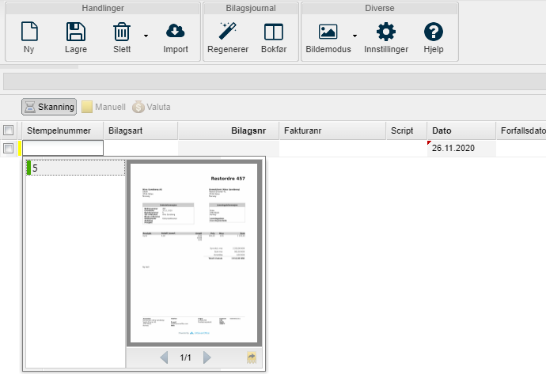Tick the header select-all checkbox
Image resolution: width=546 pixels, height=378 pixels.
pyautogui.click(x=8, y=130)
